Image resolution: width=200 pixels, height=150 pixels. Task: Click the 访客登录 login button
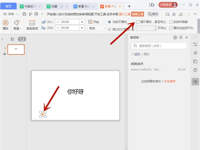168,5
